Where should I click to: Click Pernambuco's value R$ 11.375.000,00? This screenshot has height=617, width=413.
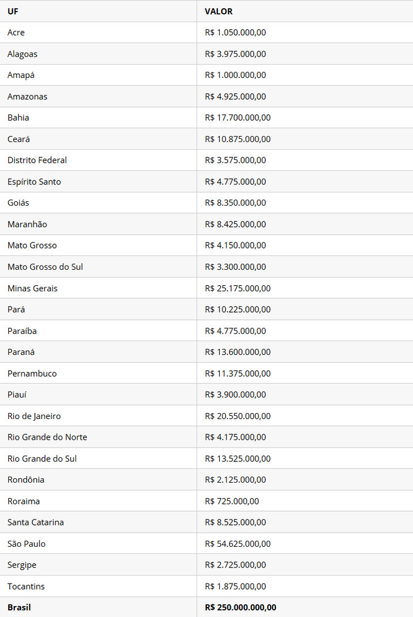click(238, 373)
